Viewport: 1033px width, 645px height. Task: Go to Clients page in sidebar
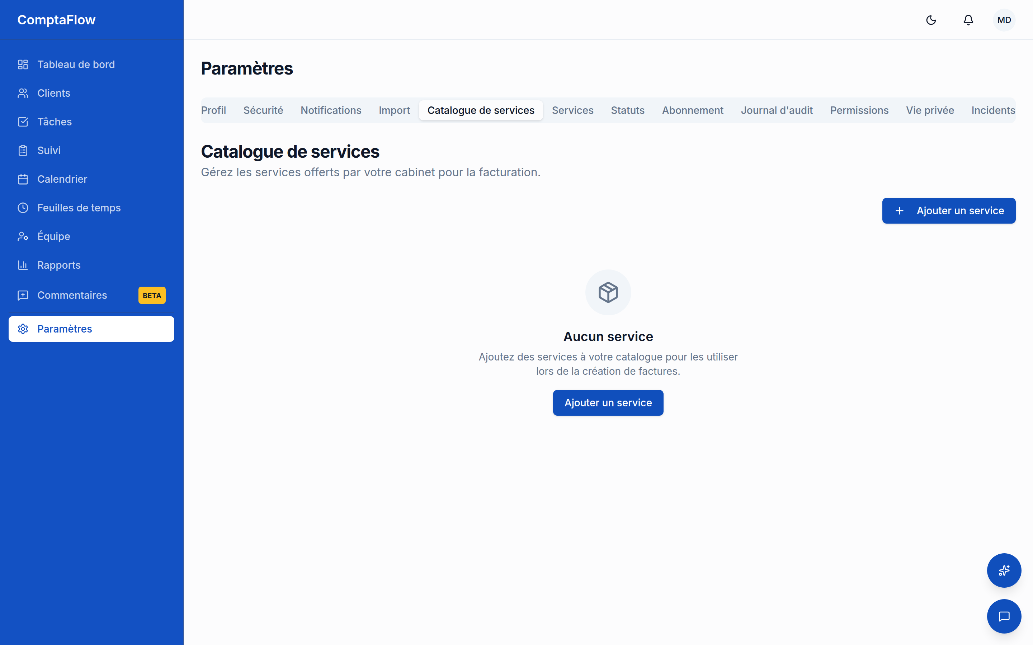coord(91,93)
